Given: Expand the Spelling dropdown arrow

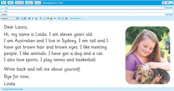Looking at the screenshot, I should coord(32,3).
